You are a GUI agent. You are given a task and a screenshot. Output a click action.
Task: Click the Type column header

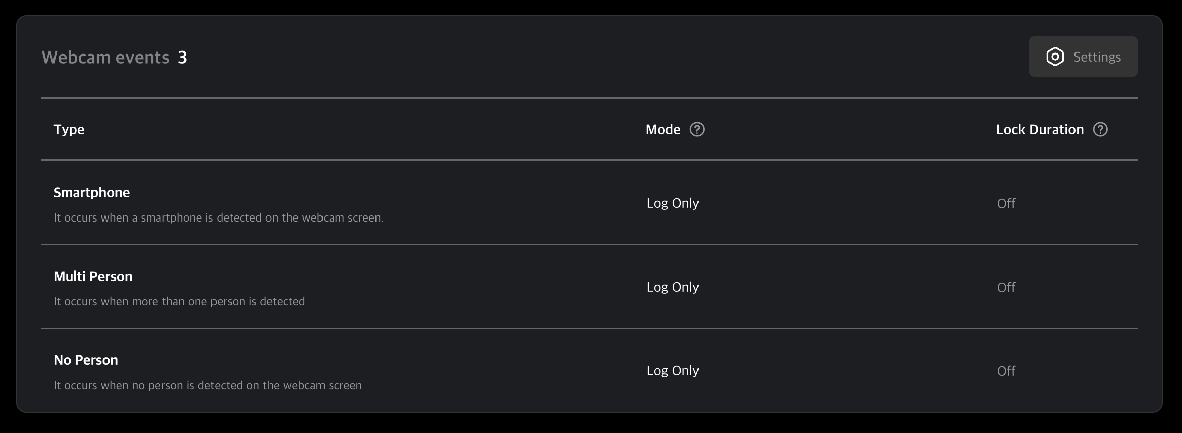tap(69, 130)
